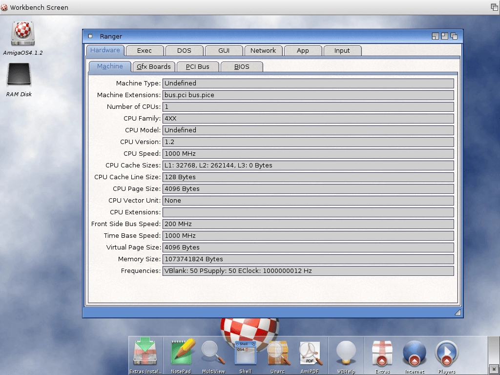Switch to the Exec tab

(x=145, y=51)
